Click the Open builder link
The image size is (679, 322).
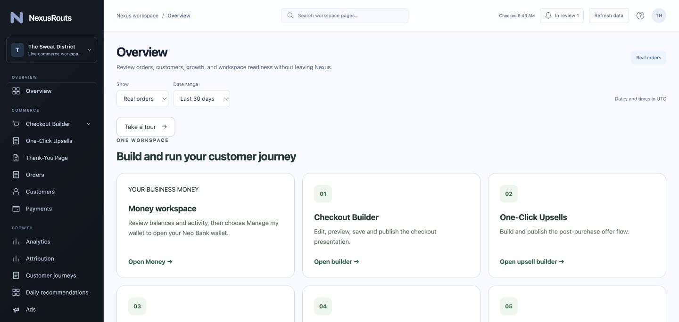[x=337, y=262]
